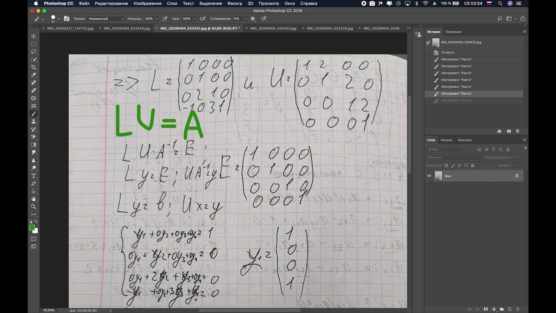The height and width of the screenshot is (313, 556).
Task: Select the Crop tool
Action: click(33, 67)
